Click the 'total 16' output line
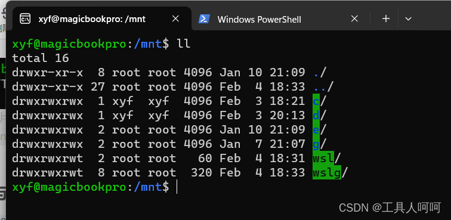The image size is (451, 220). click(41, 58)
